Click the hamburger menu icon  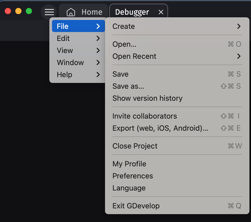49,12
